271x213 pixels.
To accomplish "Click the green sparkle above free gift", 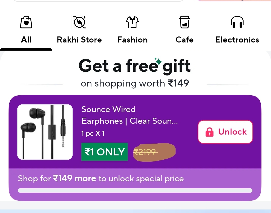I will click(x=158, y=61).
